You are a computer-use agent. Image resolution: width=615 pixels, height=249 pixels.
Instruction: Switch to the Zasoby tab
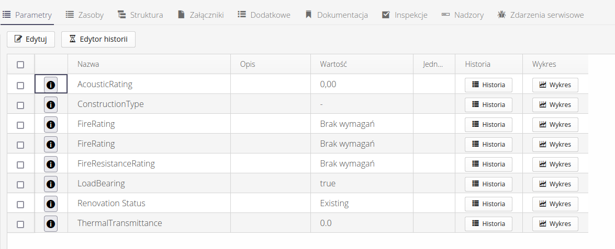click(x=84, y=15)
